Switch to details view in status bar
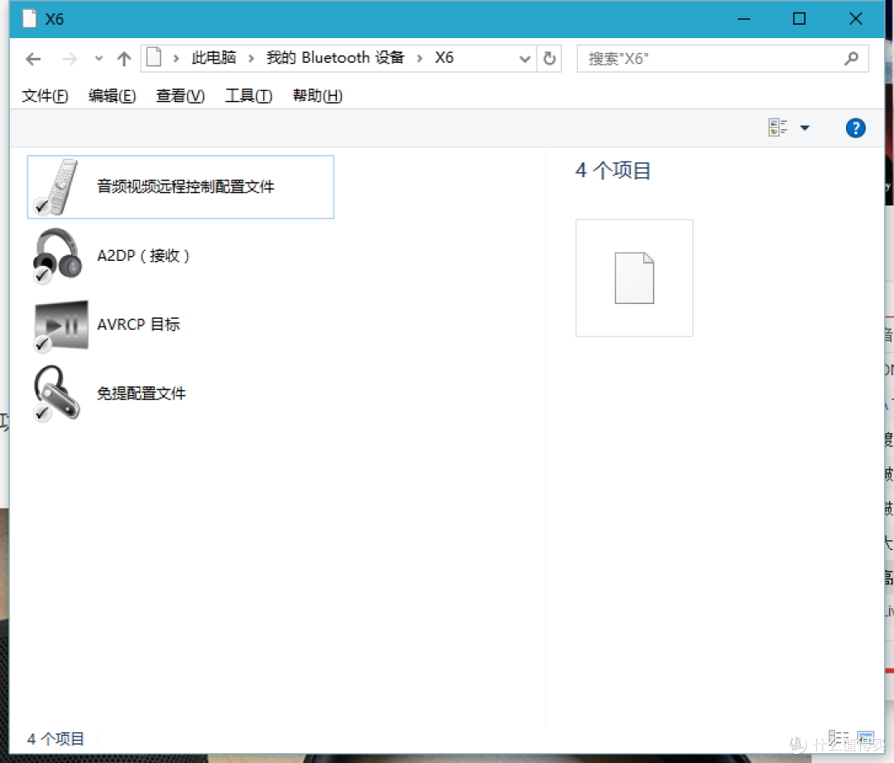The height and width of the screenshot is (763, 894). [838, 738]
